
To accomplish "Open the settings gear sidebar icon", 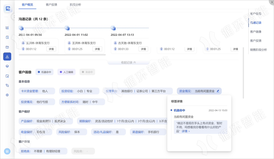I will pyautogui.click(x=7, y=95).
